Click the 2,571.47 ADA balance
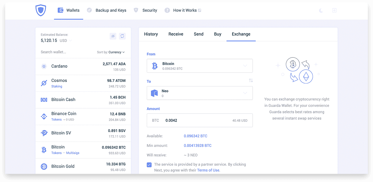This screenshot has height=182, width=373. 114,64
